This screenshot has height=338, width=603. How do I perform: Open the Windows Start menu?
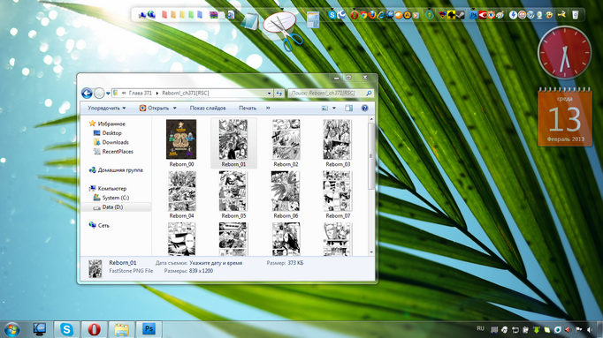[x=11, y=329]
